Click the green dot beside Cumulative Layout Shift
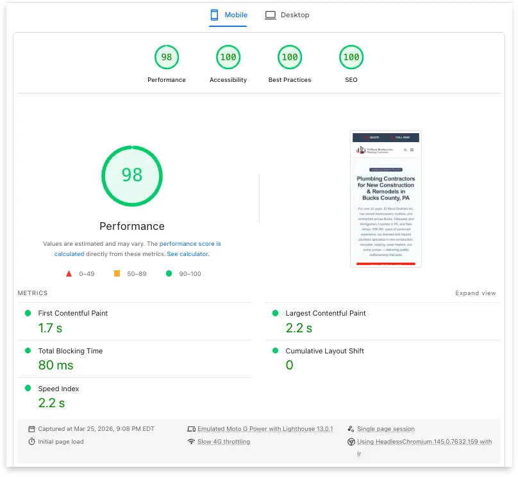Image resolution: width=518 pixels, height=477 pixels. (277, 351)
